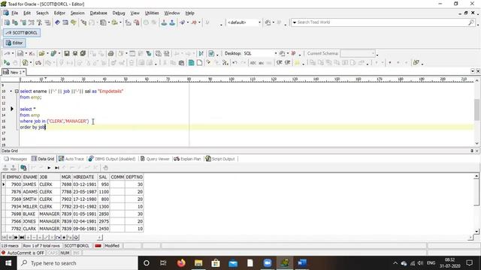481x270 pixels.
Task: Open the Debug menu
Action: point(119,13)
